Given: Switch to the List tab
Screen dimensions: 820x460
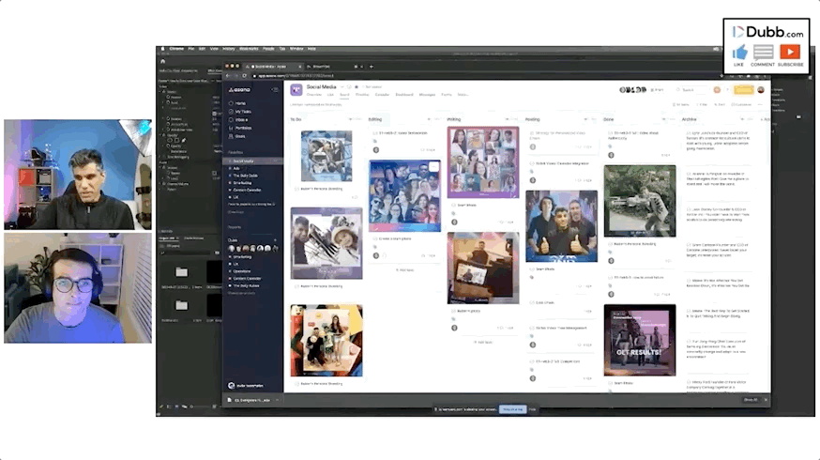Looking at the screenshot, I should [x=330, y=95].
